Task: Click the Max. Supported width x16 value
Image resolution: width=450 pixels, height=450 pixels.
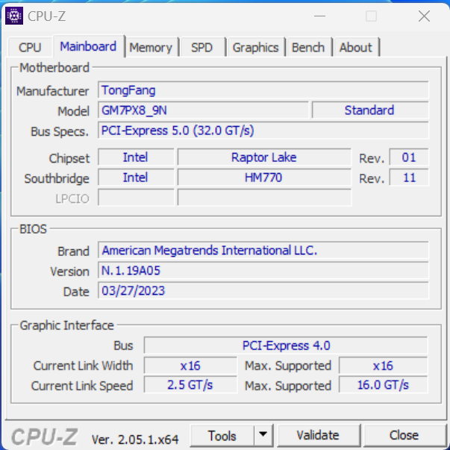Action: 383,366
